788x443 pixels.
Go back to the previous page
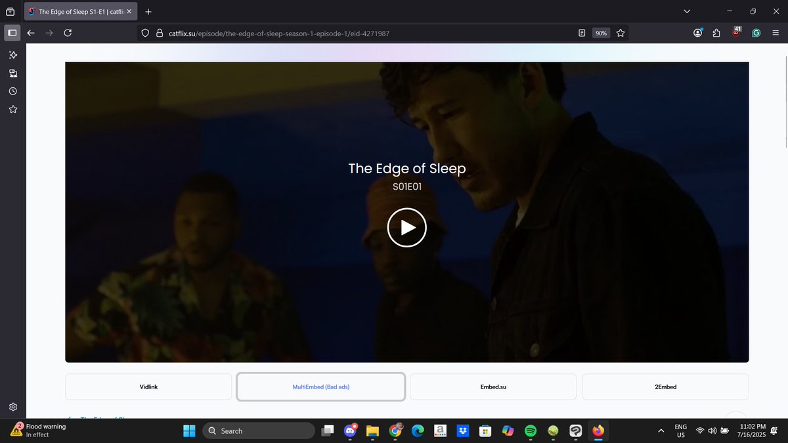pyautogui.click(x=31, y=32)
